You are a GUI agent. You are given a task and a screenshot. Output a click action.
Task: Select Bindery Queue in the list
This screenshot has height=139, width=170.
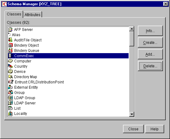click(68, 50)
